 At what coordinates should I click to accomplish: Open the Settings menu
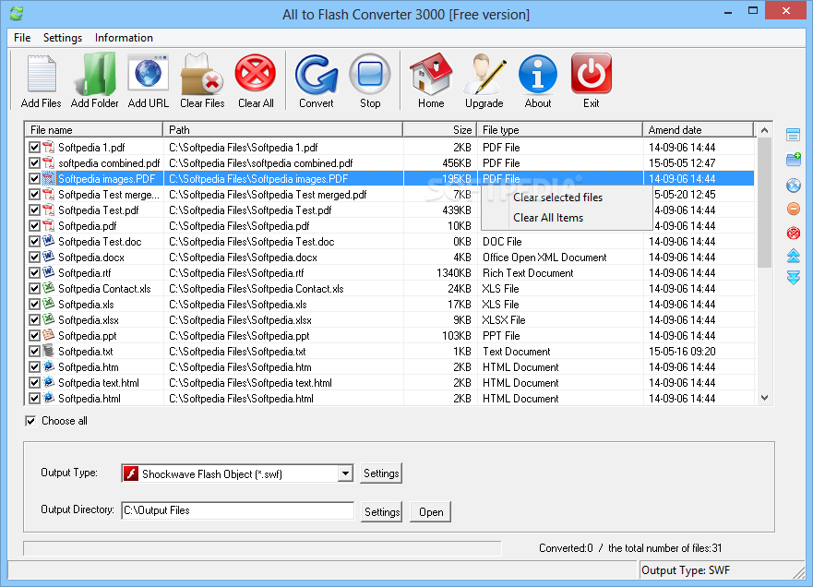tap(63, 38)
